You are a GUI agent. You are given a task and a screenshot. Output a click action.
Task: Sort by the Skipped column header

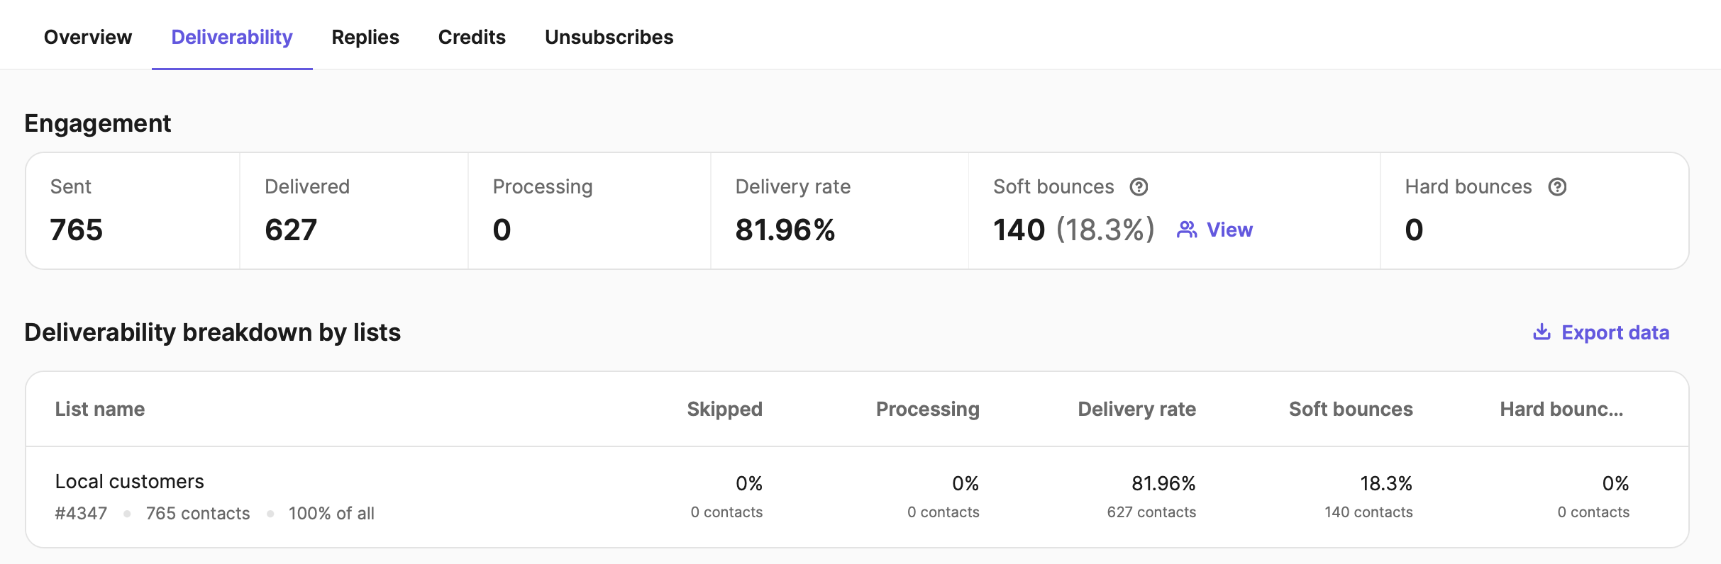(724, 409)
